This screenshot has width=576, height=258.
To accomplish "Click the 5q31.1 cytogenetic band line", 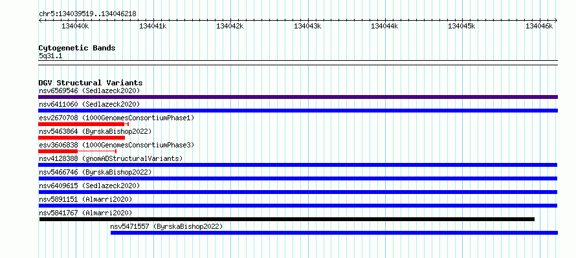I will point(298,63).
